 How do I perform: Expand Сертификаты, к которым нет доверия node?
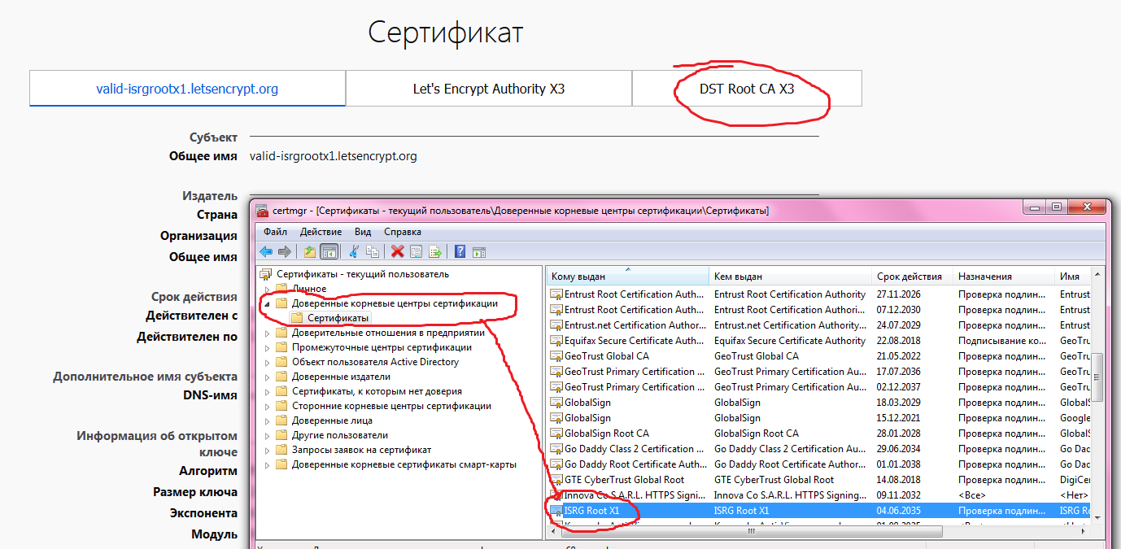(x=267, y=391)
